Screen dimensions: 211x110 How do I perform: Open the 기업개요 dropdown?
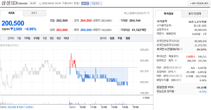pos(96,3)
